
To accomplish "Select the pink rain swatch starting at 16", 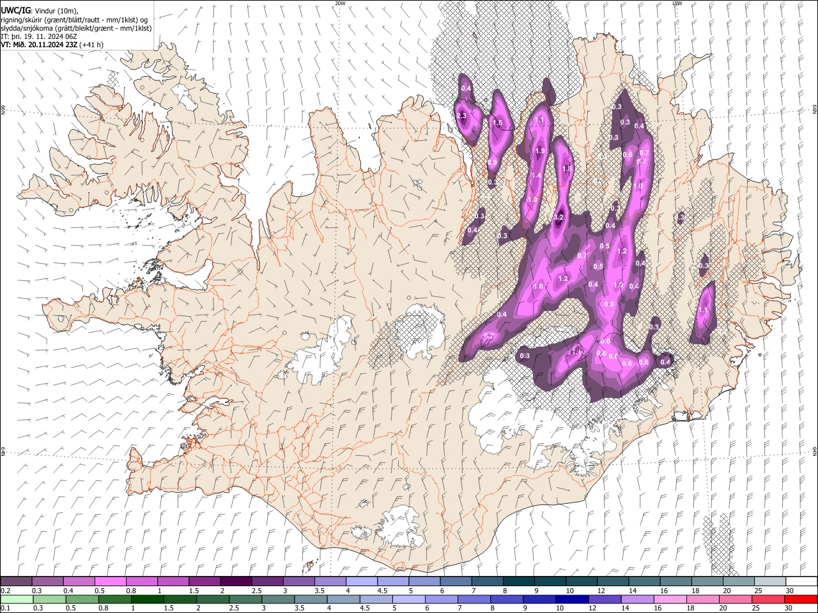I will click(670, 599).
